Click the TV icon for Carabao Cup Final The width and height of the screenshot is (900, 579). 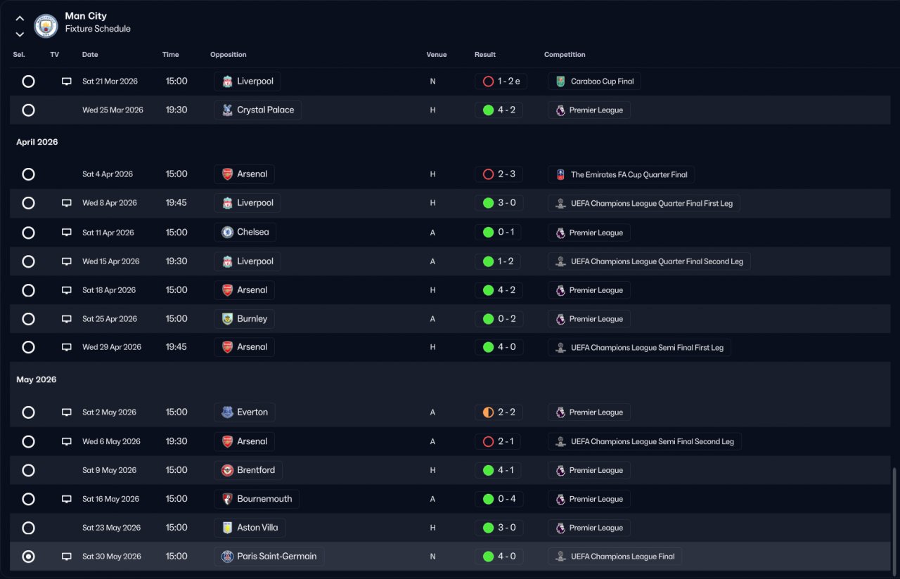(x=67, y=82)
